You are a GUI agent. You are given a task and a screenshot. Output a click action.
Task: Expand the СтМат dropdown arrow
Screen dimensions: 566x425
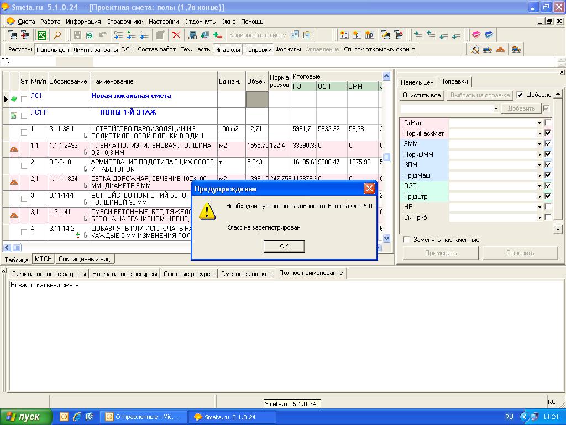point(539,123)
